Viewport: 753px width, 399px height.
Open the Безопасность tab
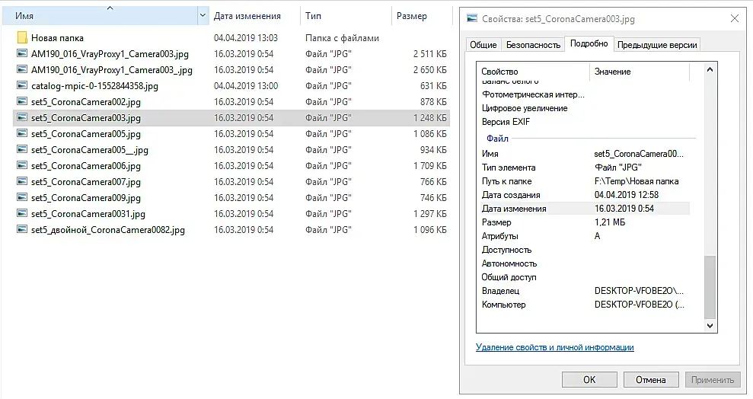(533, 45)
